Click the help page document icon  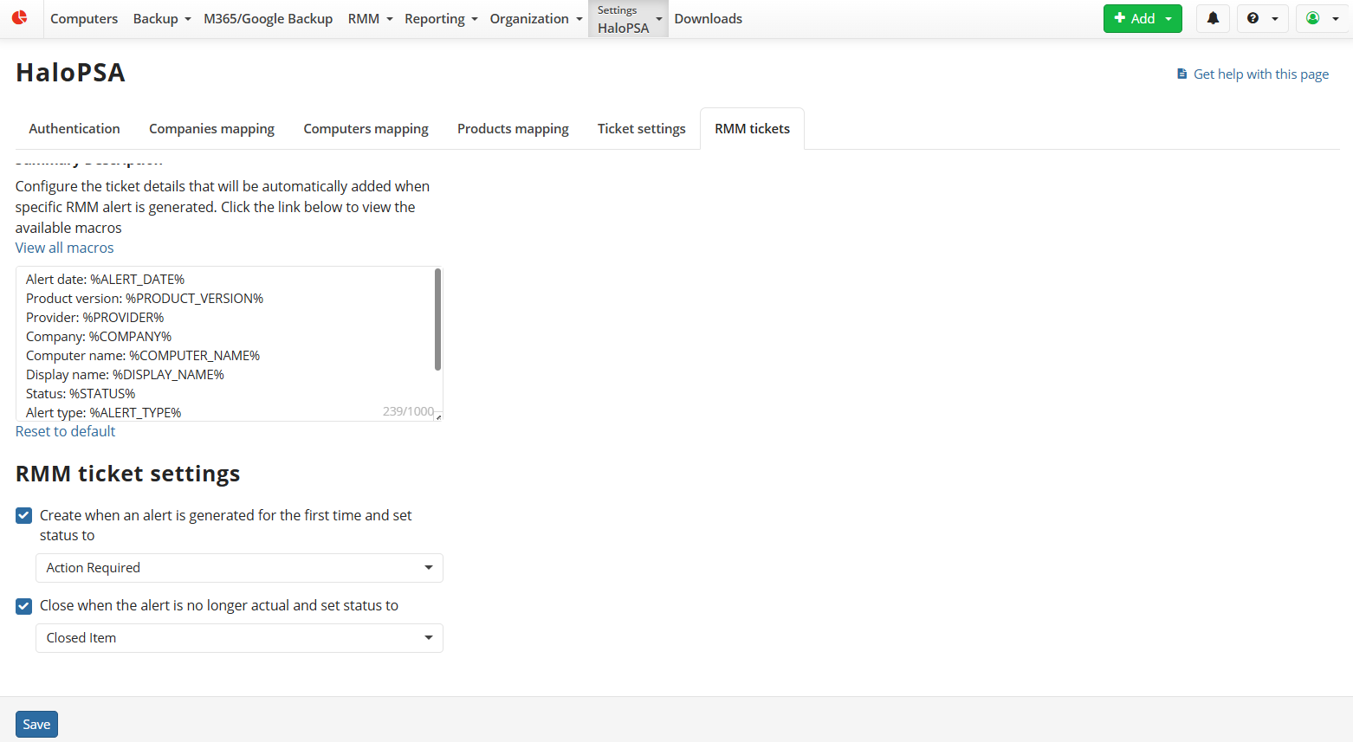pyautogui.click(x=1181, y=74)
